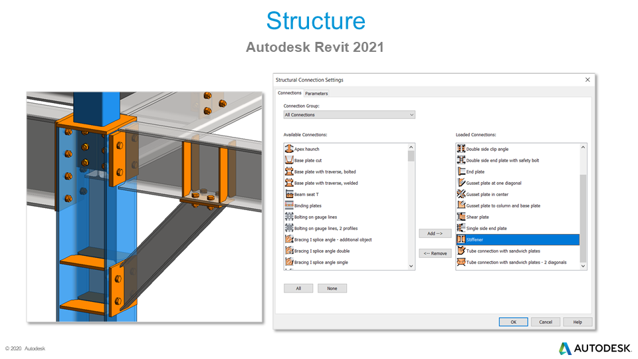Viewport: 638px width, 359px height.
Task: Click the None selection button
Action: point(332,289)
